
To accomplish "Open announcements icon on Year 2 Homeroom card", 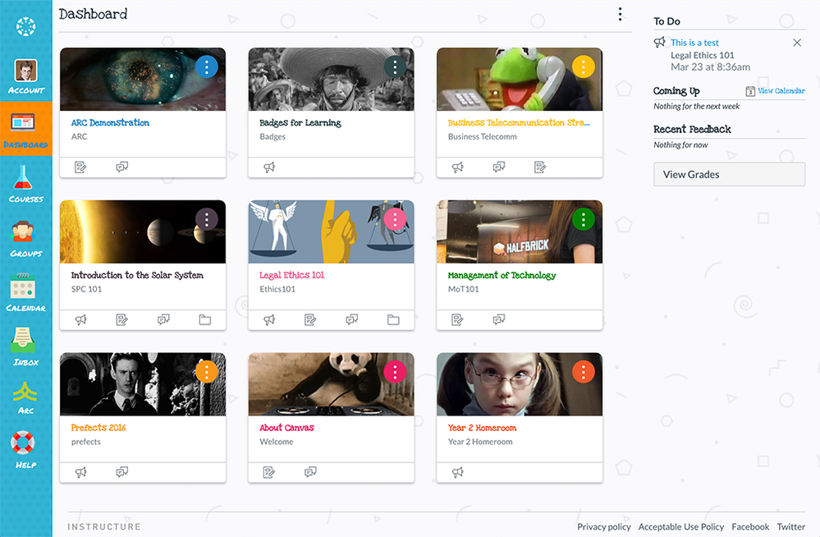I will coord(457,472).
